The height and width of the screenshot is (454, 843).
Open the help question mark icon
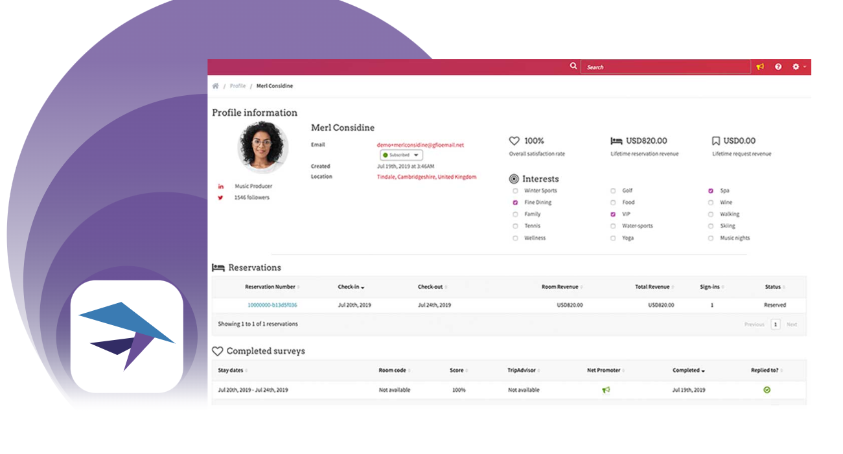pyautogui.click(x=778, y=67)
